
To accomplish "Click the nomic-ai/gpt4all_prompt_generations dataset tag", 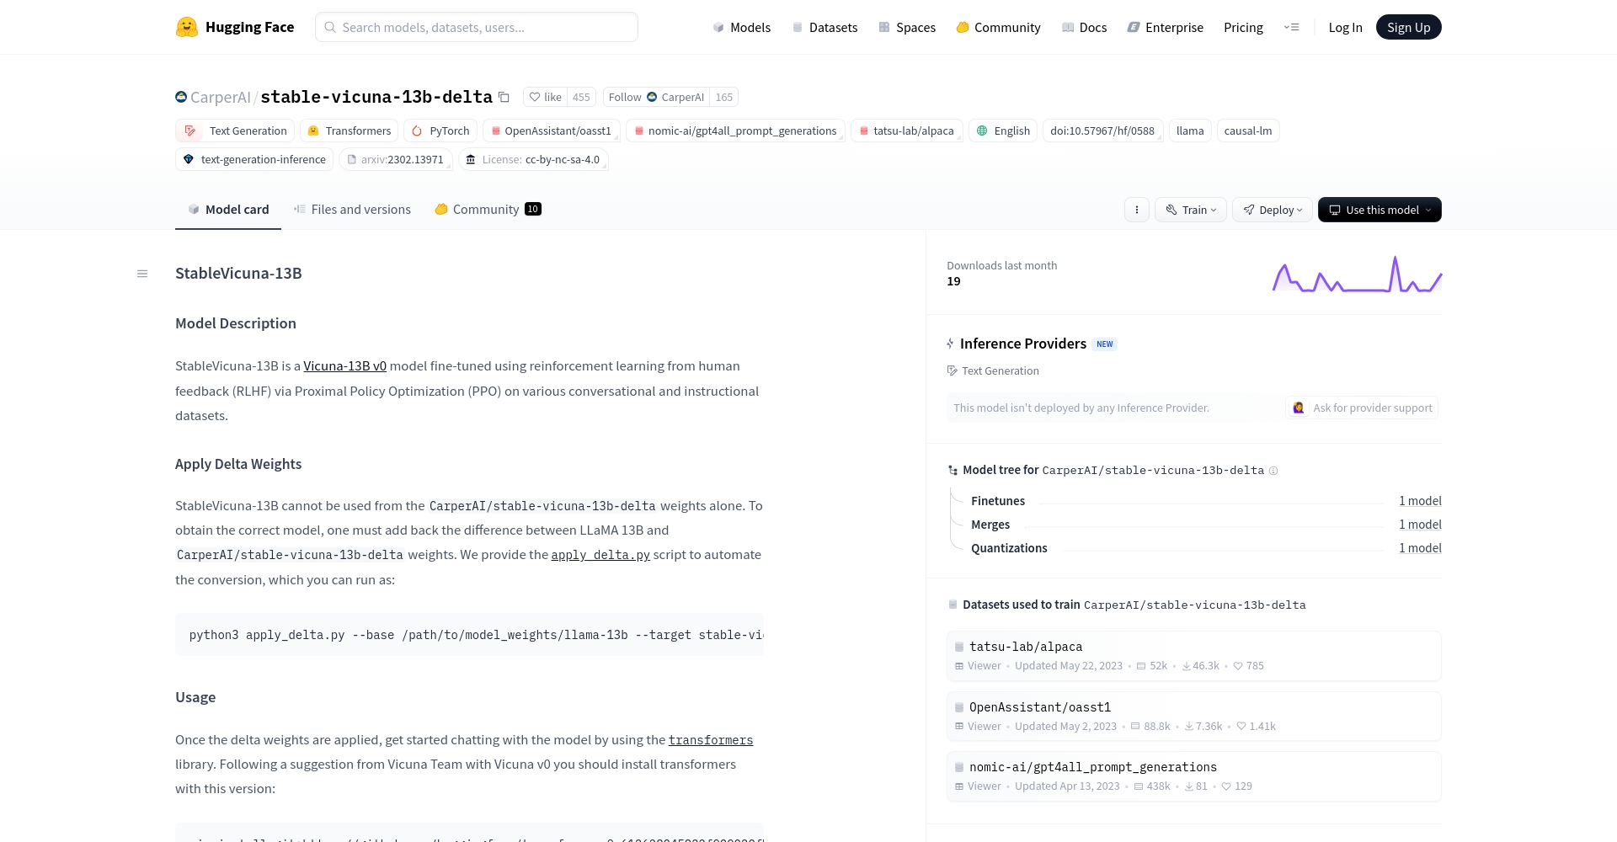I will [x=735, y=131].
